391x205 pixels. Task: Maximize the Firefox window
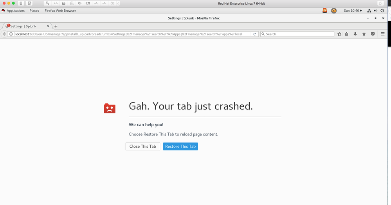375,18
